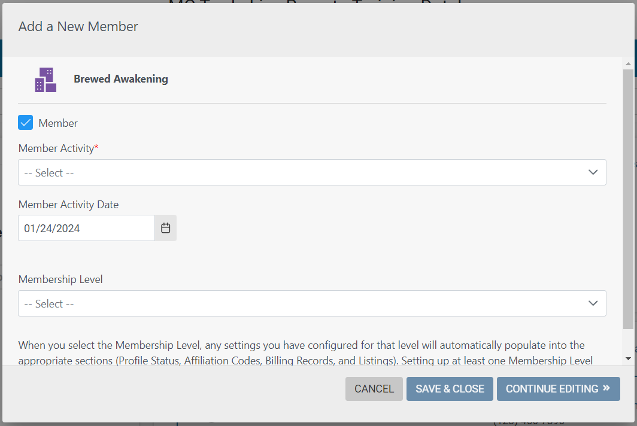Click the Member checkbox label text
The image size is (637, 426).
(58, 123)
